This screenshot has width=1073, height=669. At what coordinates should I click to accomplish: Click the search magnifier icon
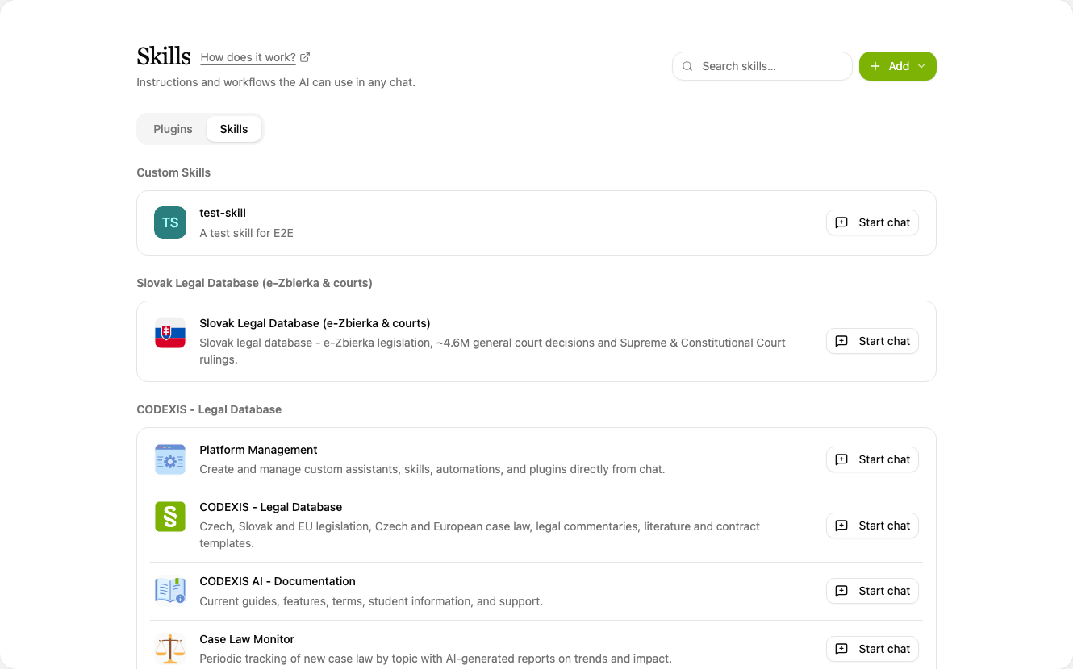point(687,66)
